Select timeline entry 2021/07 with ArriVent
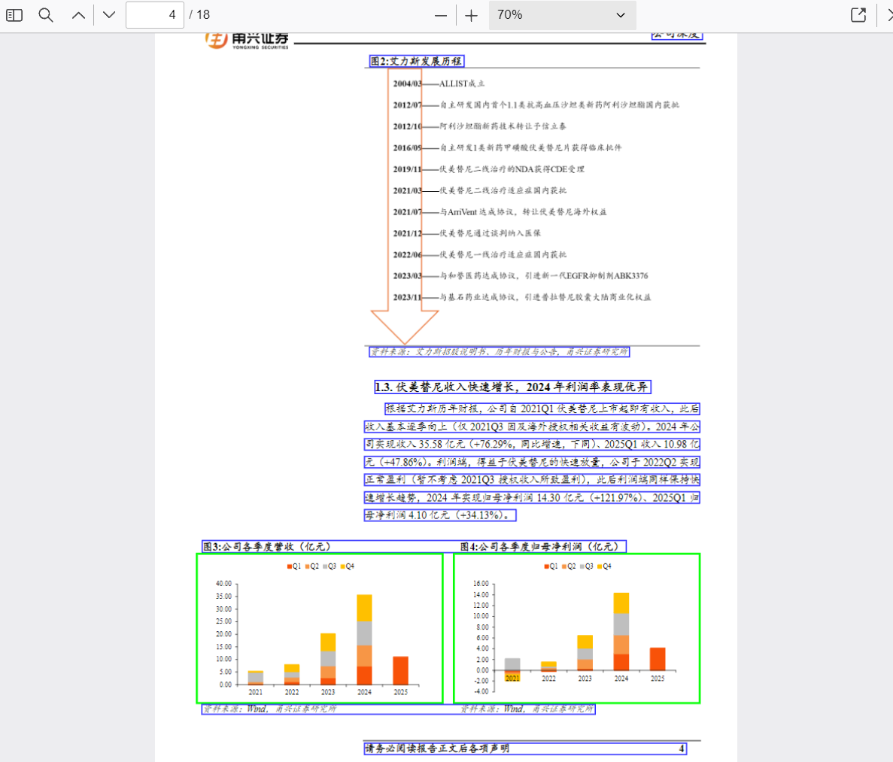 (500, 212)
